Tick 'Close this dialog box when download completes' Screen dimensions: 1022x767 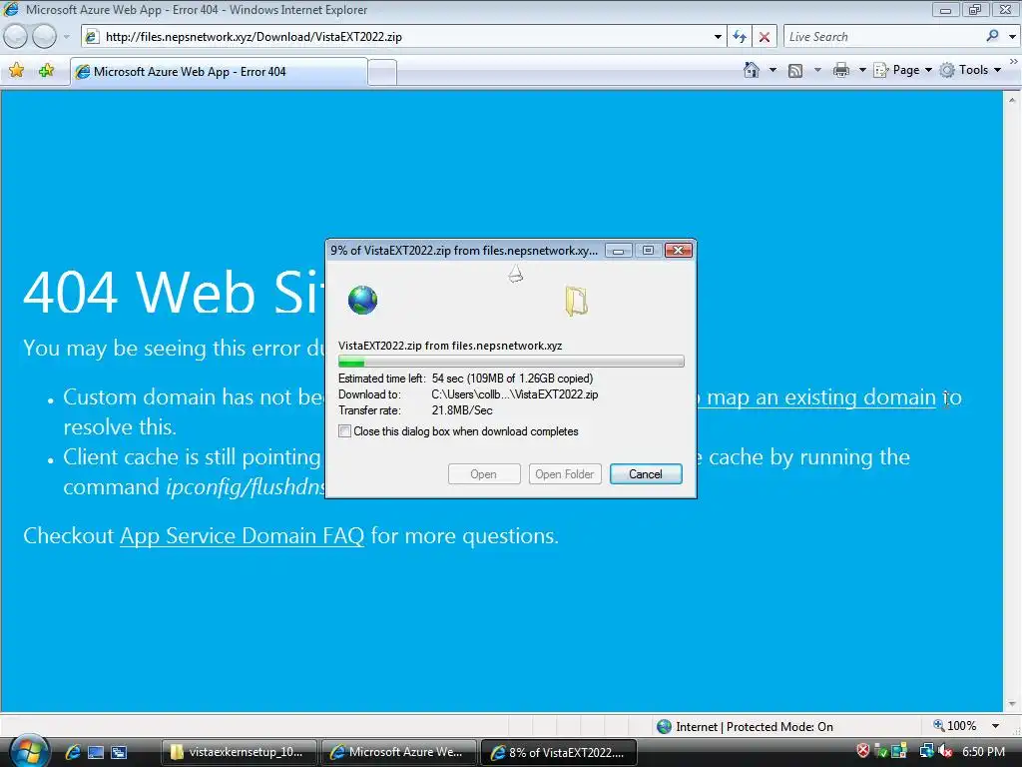[344, 431]
